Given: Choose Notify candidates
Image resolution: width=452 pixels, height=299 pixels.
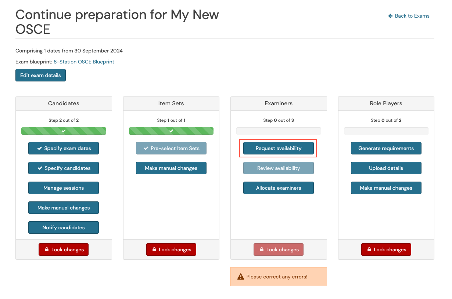Looking at the screenshot, I should [64, 227].
